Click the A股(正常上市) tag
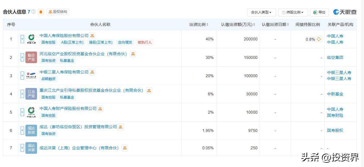The height and width of the screenshot is (167, 364). click(x=72, y=42)
